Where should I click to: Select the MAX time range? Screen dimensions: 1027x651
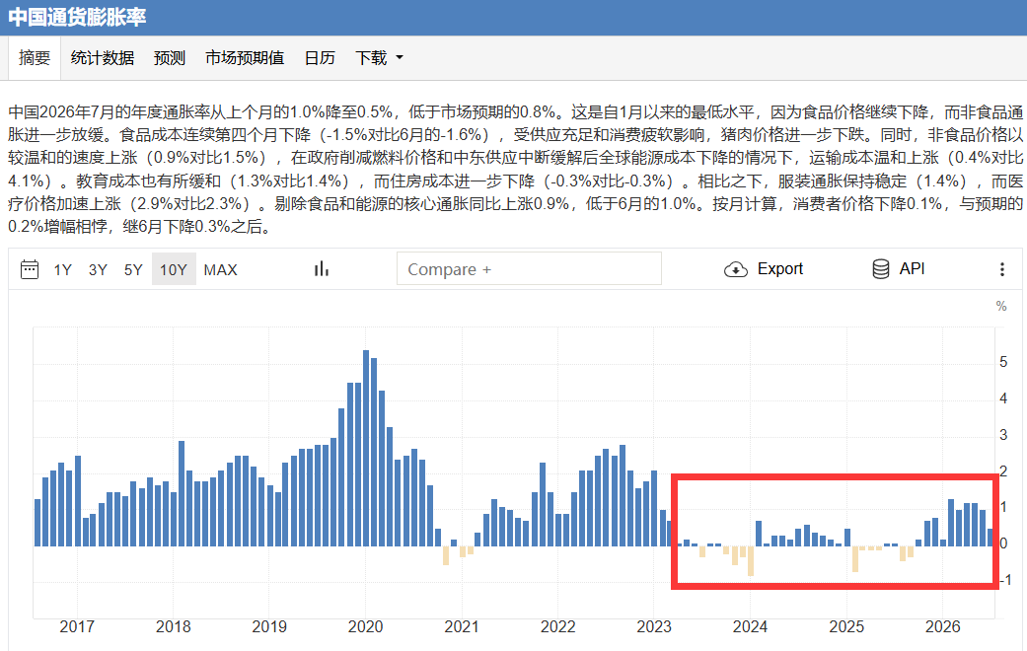(220, 270)
